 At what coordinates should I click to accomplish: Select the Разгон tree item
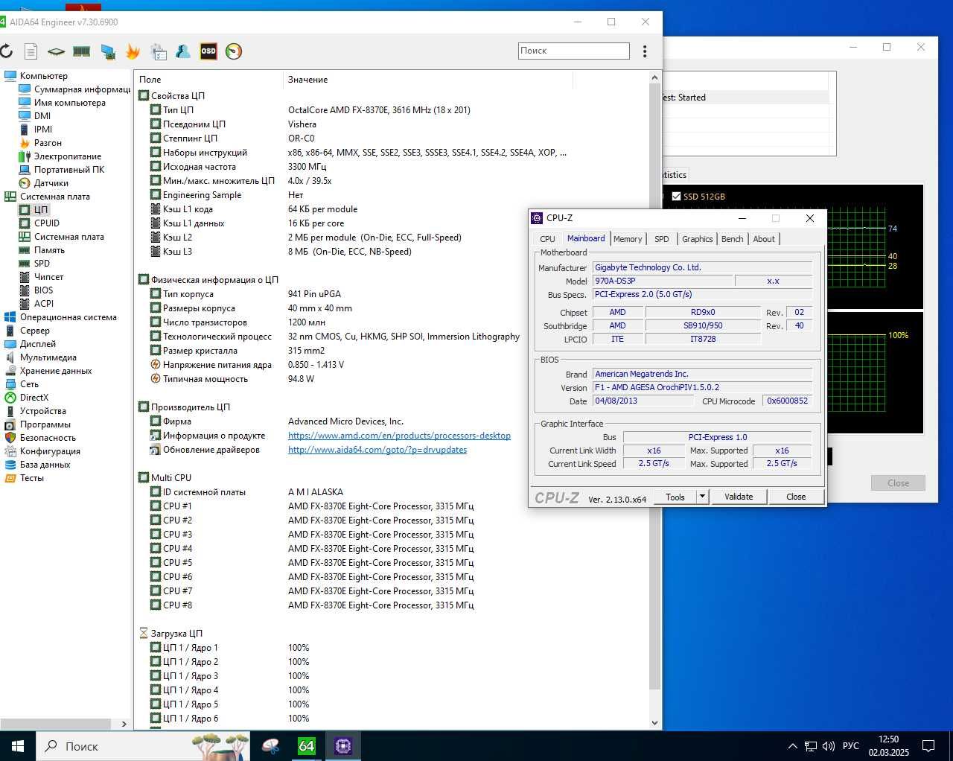(48, 143)
